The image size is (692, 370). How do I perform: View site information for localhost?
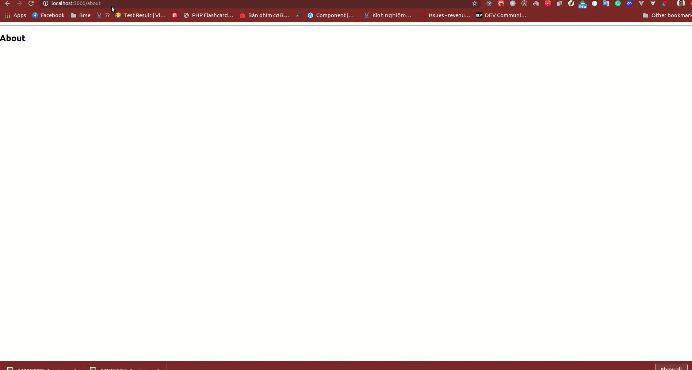tap(46, 3)
